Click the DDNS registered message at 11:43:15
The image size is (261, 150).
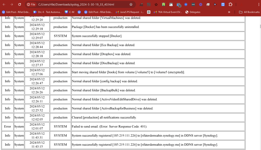pyautogui.click(x=145, y=144)
